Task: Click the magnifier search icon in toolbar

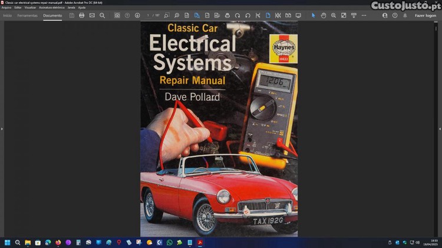Action: click(102, 15)
